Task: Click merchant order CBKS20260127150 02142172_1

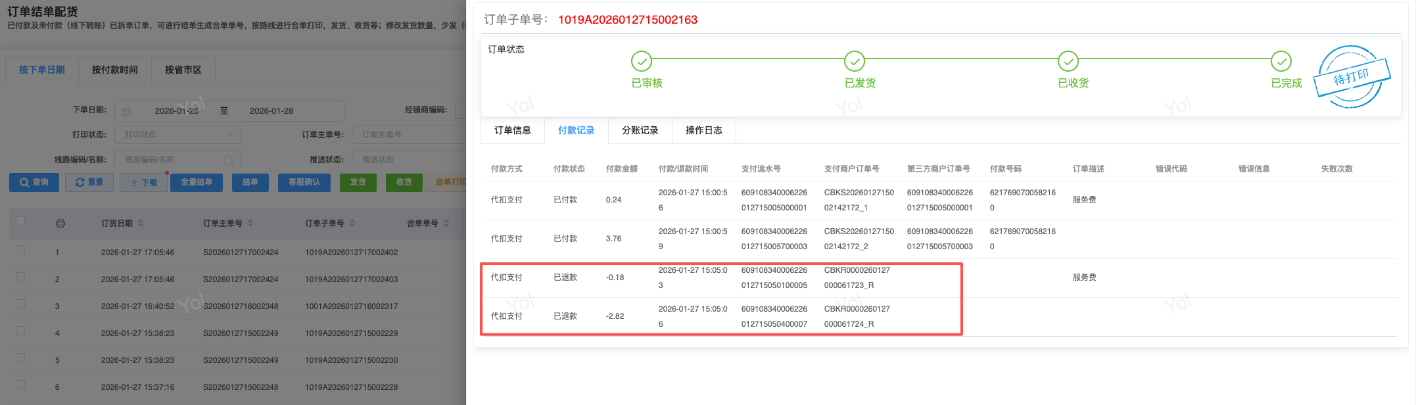Action: (859, 200)
